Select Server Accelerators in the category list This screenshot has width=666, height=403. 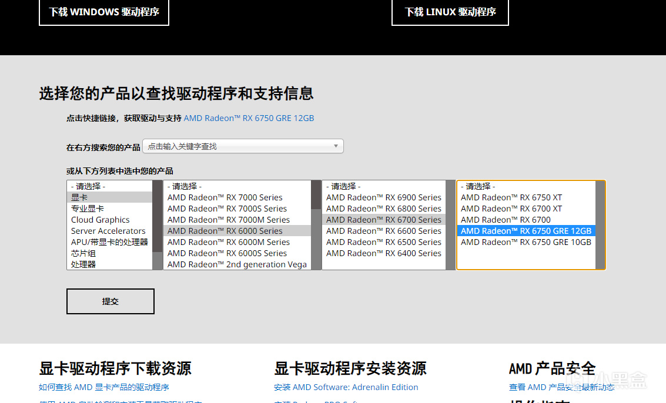(x=109, y=231)
